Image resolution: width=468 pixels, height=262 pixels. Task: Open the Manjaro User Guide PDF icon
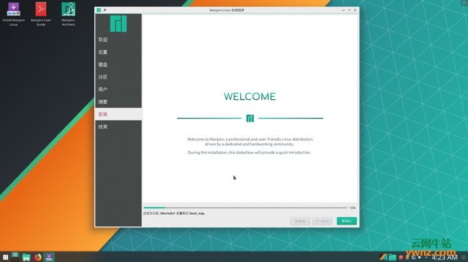(41, 14)
